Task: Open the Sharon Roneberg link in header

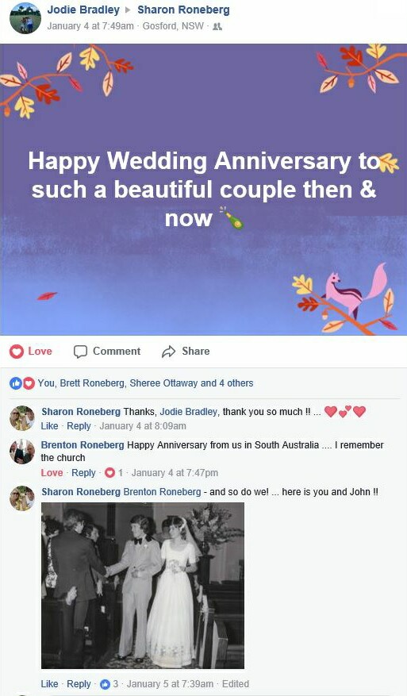Action: (183, 10)
